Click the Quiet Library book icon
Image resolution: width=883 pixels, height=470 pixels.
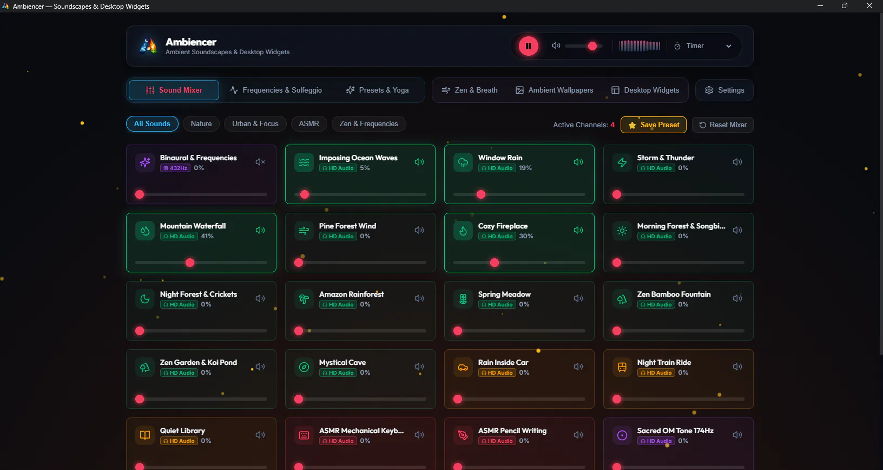145,435
